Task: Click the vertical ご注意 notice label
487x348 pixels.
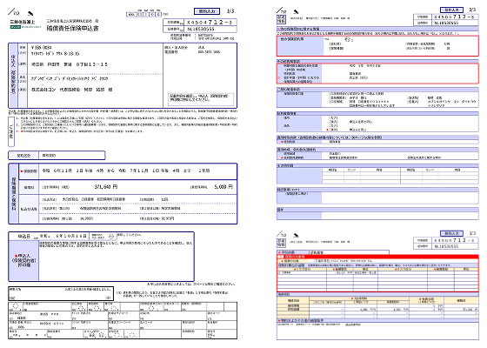Action: (x=11, y=131)
